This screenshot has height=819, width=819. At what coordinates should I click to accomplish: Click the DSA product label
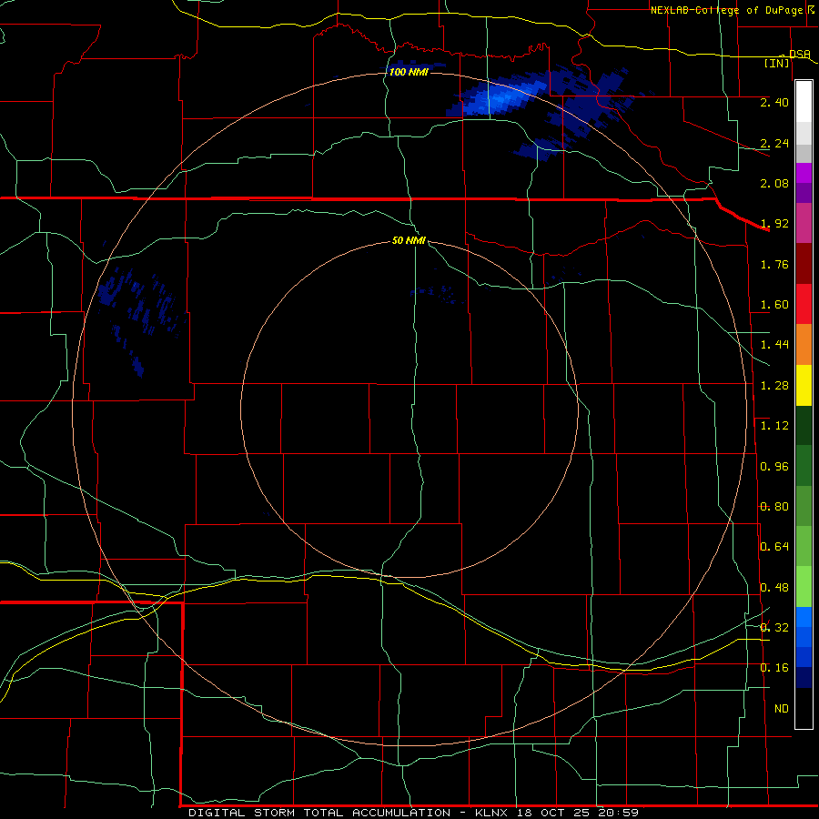click(x=800, y=55)
